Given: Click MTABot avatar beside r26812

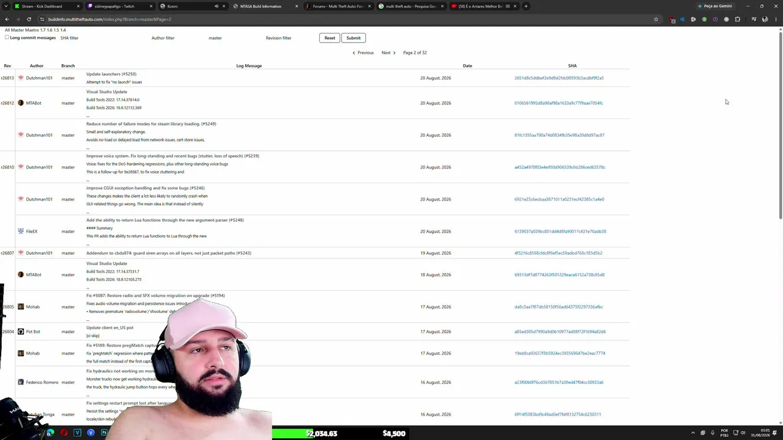Looking at the screenshot, I should pyautogui.click(x=21, y=103).
